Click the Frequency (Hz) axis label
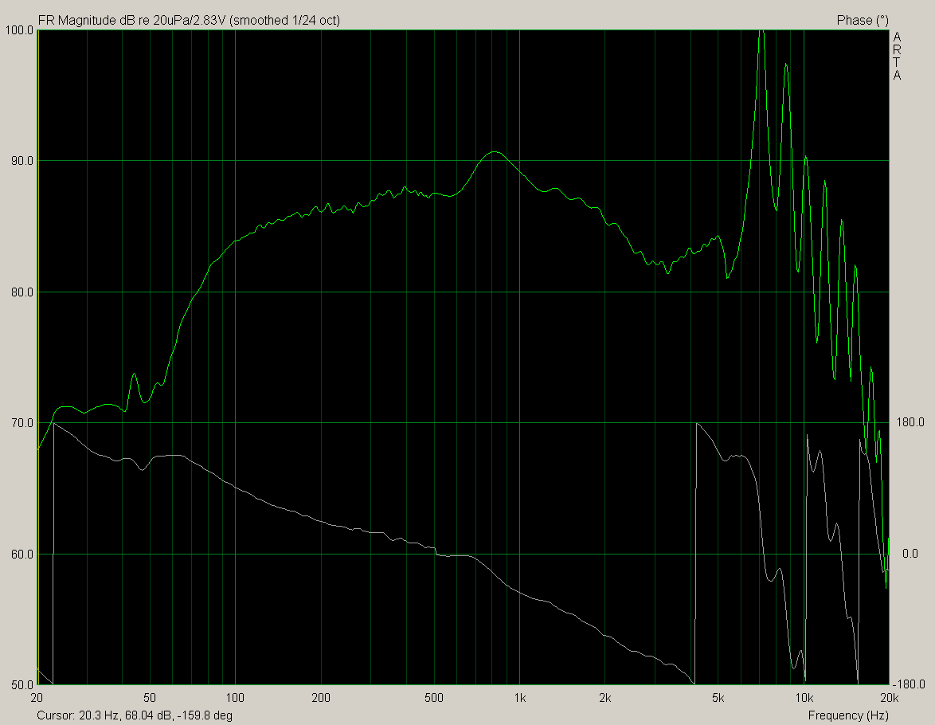935x725 pixels. pos(848,715)
